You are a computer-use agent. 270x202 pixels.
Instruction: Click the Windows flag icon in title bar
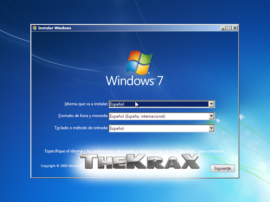tap(35, 28)
